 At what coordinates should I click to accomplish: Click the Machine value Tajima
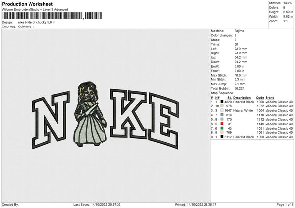[239, 31]
